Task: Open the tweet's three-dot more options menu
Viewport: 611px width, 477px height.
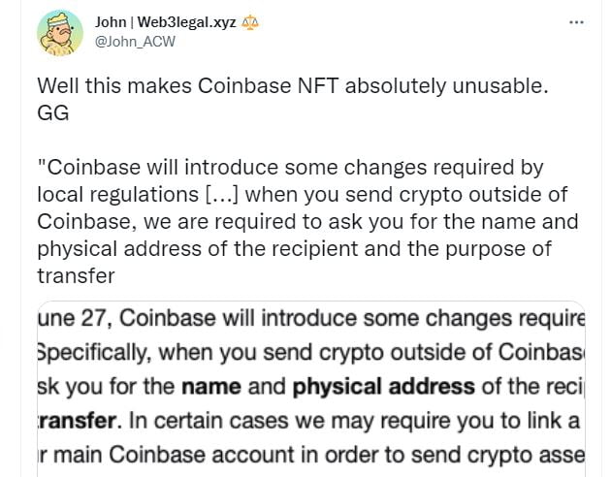Action: tap(576, 22)
